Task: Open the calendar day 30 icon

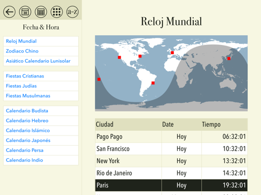Action: click(x=25, y=12)
